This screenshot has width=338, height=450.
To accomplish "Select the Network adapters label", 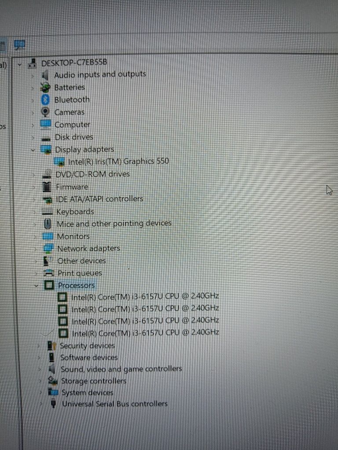I will 89,248.
